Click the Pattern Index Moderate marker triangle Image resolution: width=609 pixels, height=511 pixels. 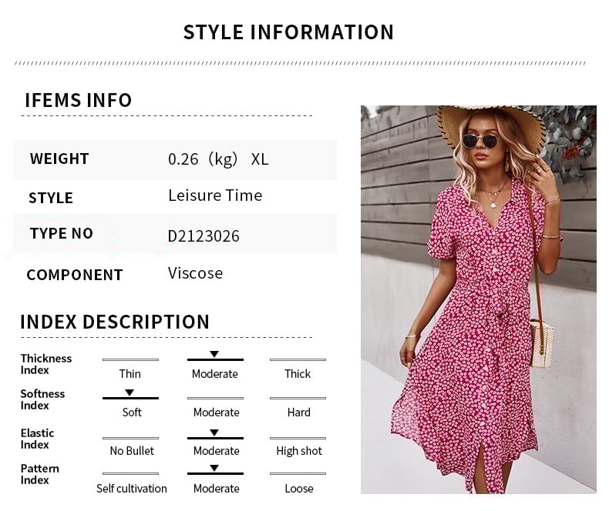[214, 468]
